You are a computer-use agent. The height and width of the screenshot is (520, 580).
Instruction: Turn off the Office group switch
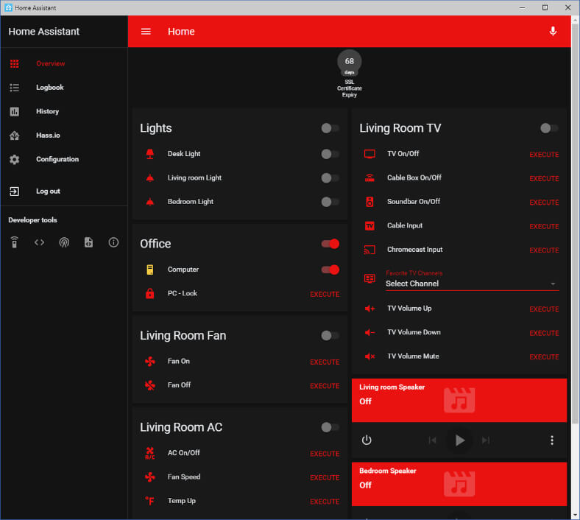tap(330, 244)
